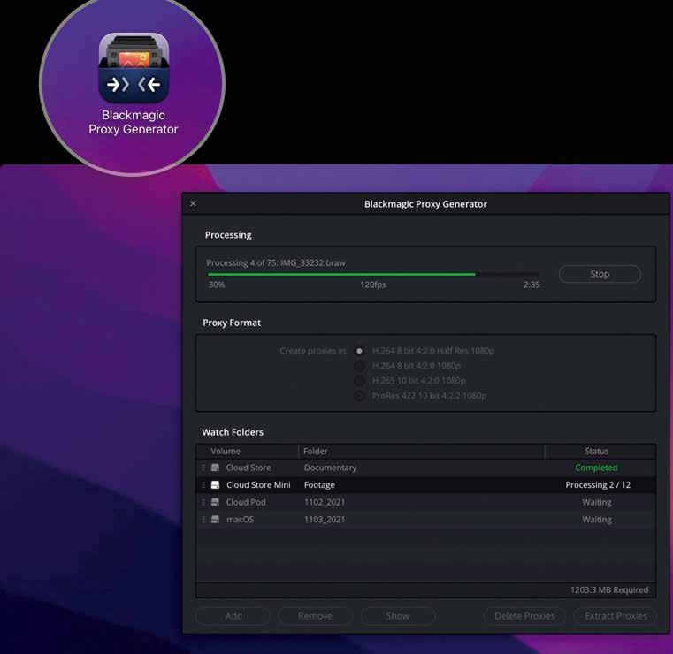Image resolution: width=673 pixels, height=654 pixels.
Task: Remove the selected watch folder
Action: [316, 616]
